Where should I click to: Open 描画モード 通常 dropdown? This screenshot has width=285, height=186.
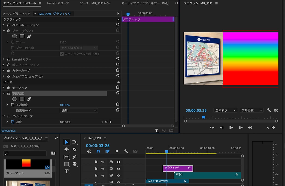tap(79, 111)
